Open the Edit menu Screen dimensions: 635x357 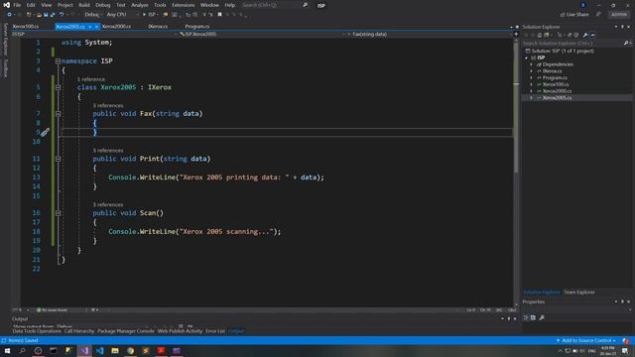coord(31,5)
